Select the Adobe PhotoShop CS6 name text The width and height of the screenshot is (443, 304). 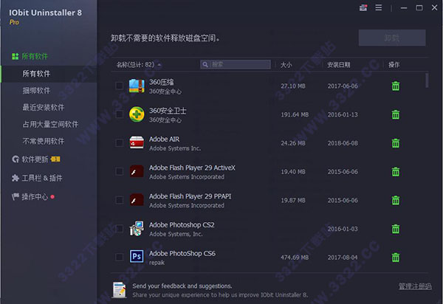click(x=182, y=254)
